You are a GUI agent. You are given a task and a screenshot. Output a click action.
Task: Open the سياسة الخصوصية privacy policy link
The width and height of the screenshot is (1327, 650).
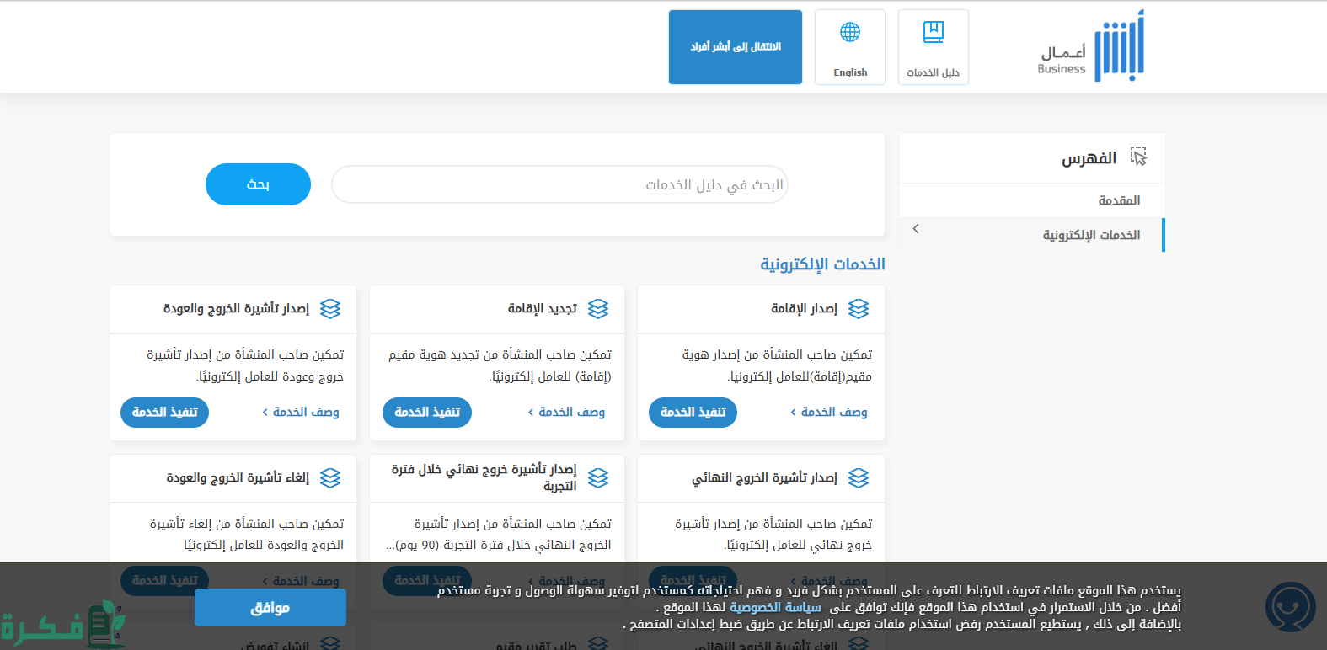pyautogui.click(x=775, y=607)
